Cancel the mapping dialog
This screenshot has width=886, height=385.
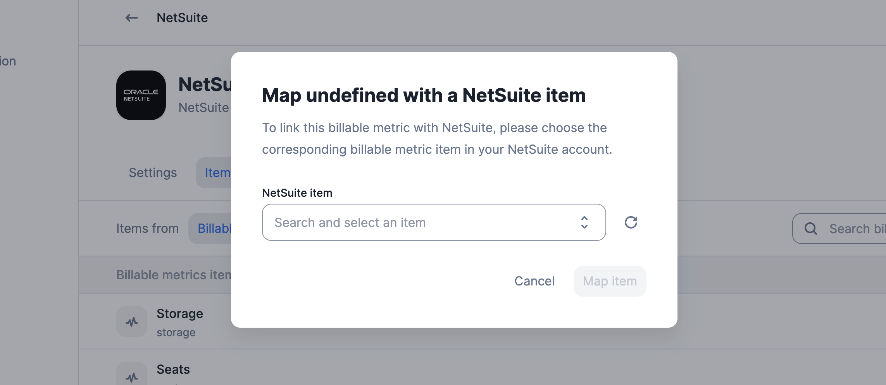tap(534, 281)
